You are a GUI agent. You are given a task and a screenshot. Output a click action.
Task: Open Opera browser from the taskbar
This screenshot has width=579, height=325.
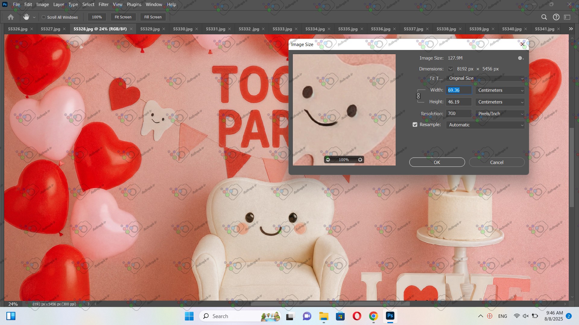[357, 316]
